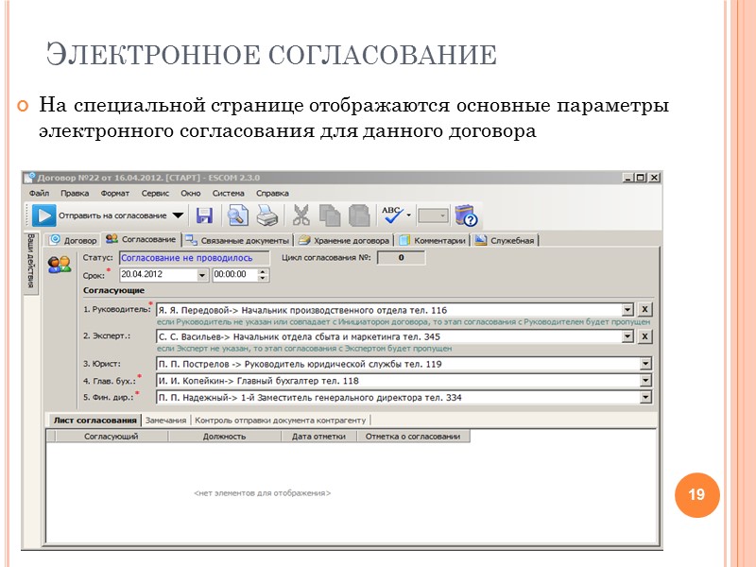Open the Окно menu
This screenshot has width=756, height=567.
191,193
